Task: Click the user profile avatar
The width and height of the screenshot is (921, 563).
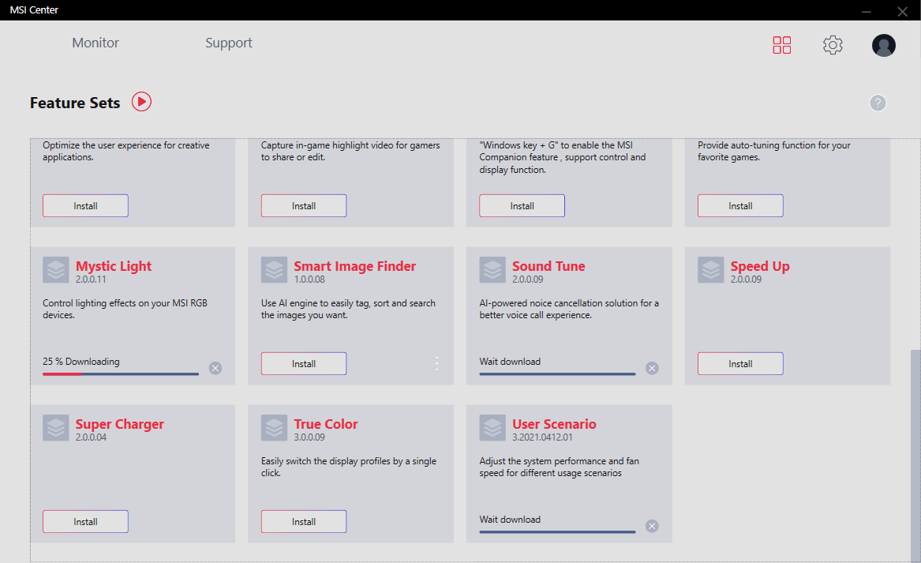Action: 883,45
